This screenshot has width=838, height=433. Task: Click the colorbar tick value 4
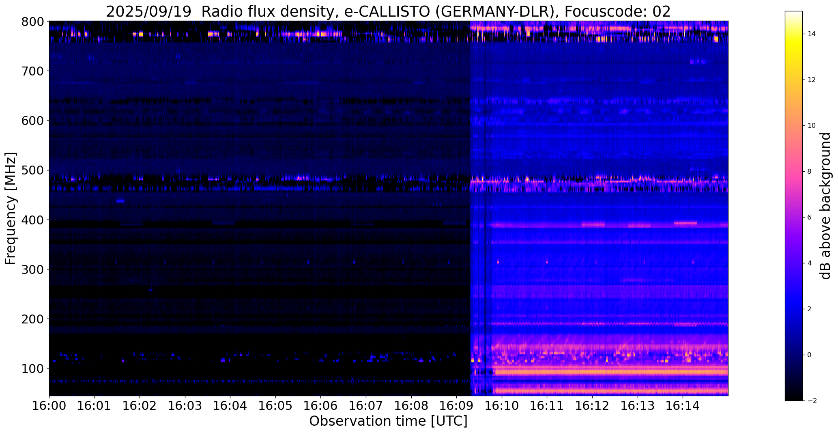coord(810,263)
